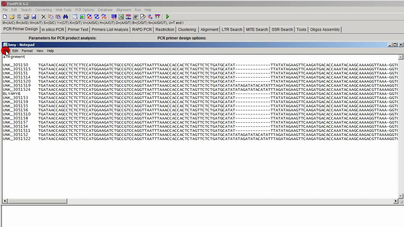Open the Database menu
This screenshot has width=404, height=227.
coord(105,10)
